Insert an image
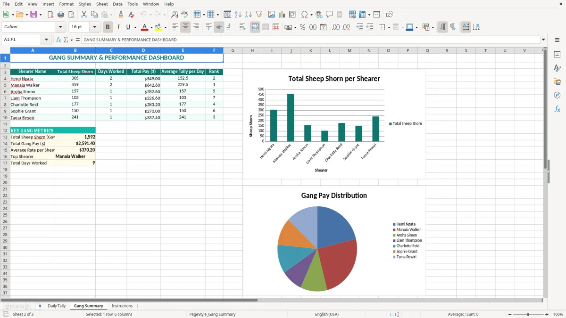This screenshot has width=566, height=318. (x=272, y=15)
